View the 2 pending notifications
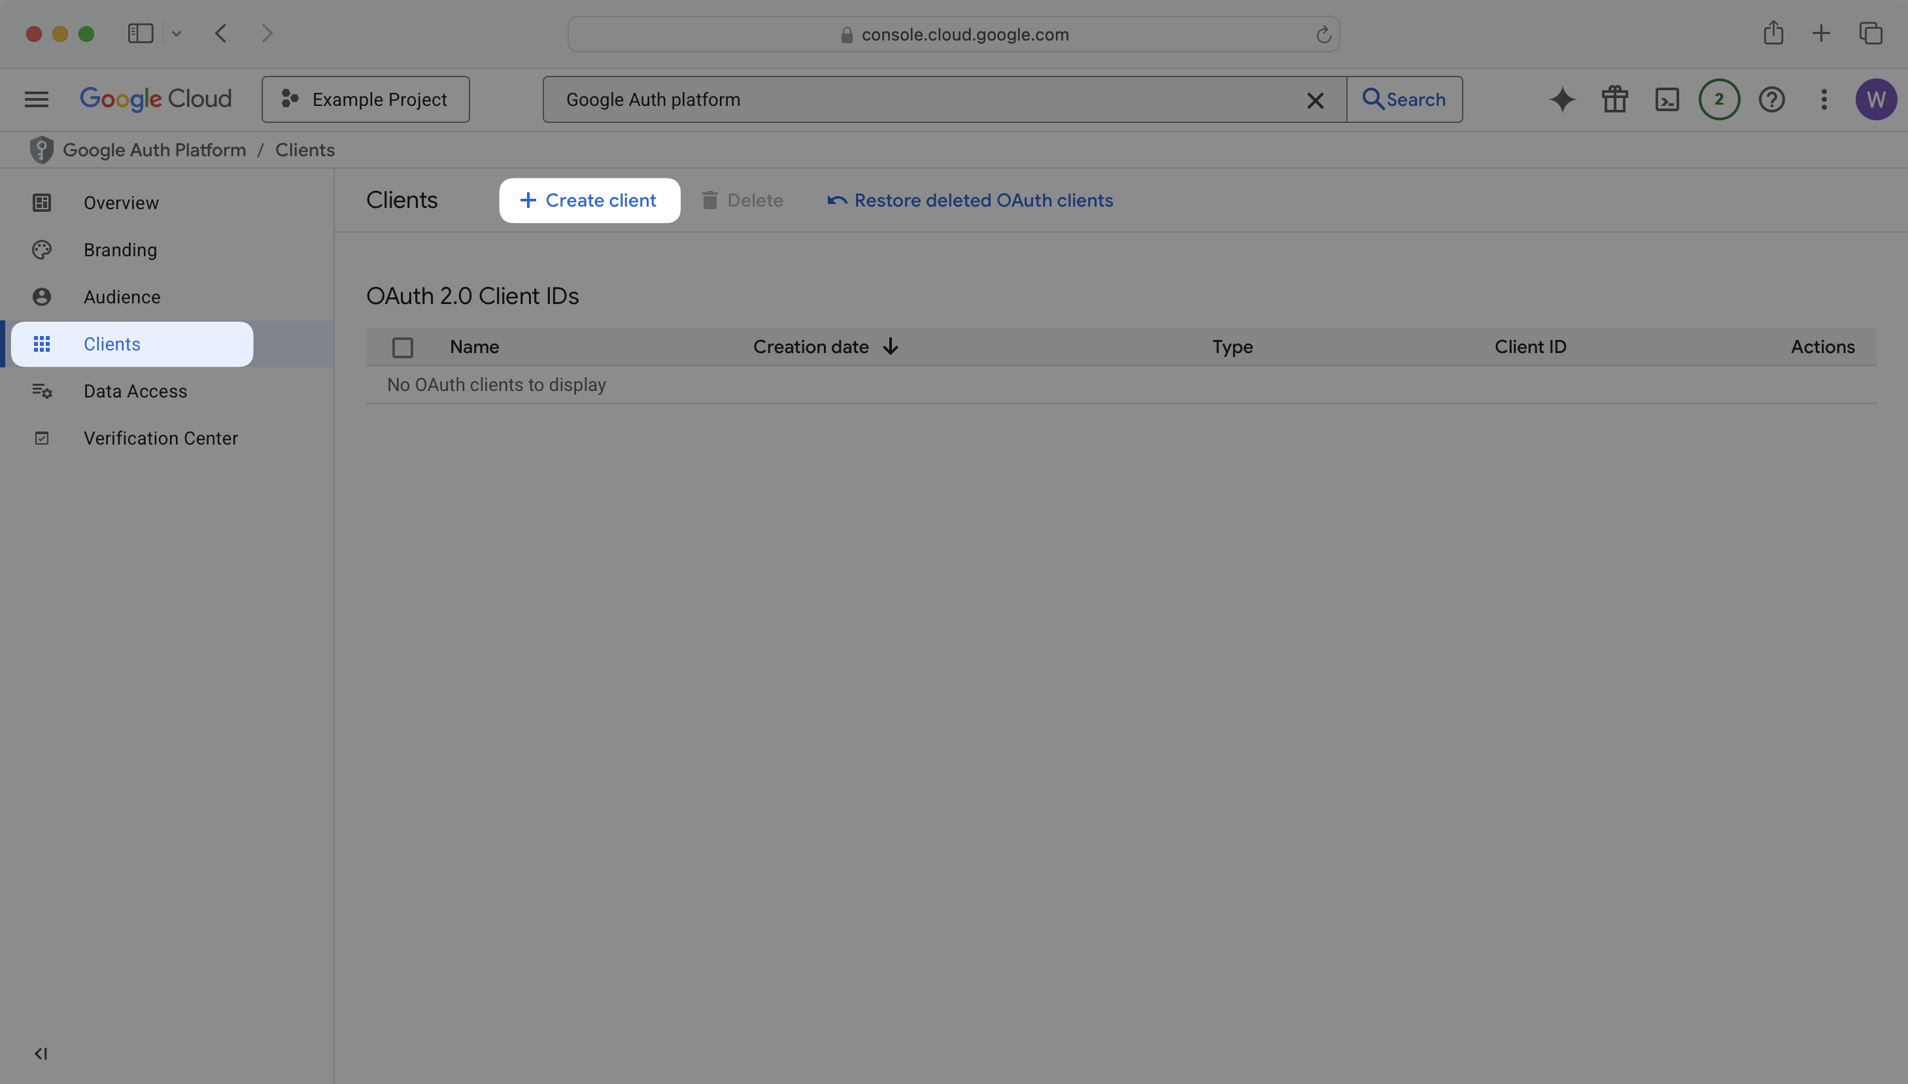The height and width of the screenshot is (1084, 1908). (x=1719, y=99)
